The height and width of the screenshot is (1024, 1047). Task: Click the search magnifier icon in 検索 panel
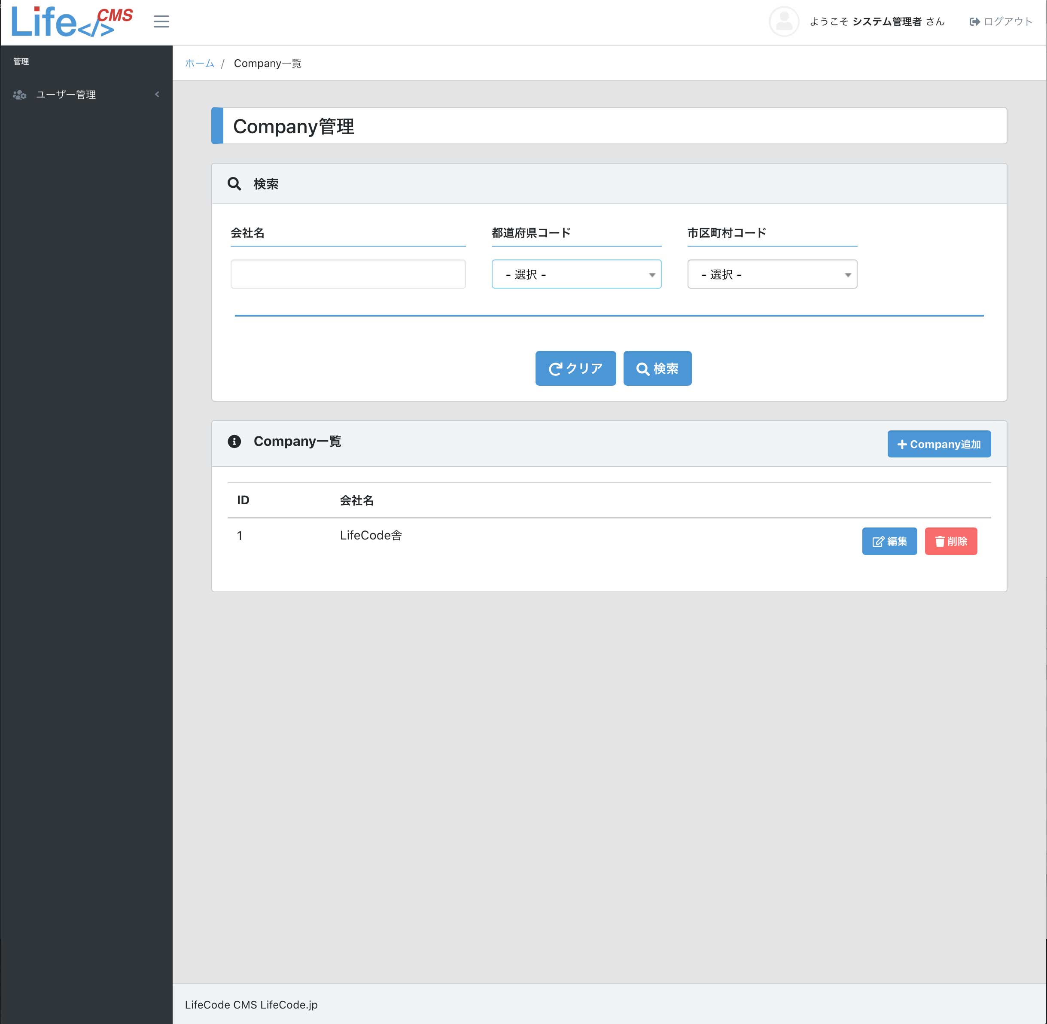[235, 183]
